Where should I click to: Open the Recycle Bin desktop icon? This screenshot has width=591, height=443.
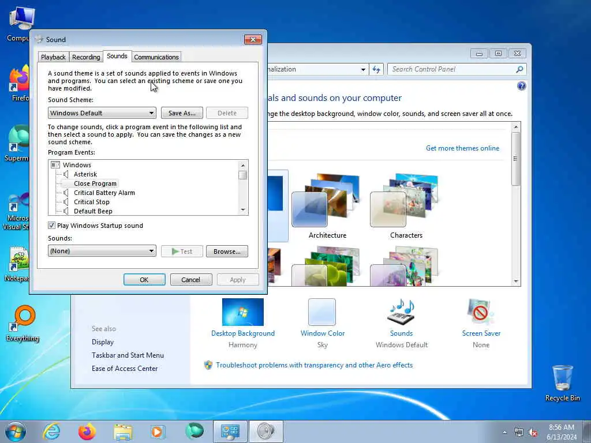click(x=562, y=383)
